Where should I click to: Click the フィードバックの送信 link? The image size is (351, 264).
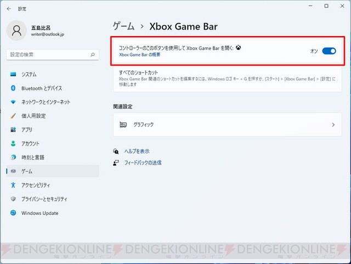click(143, 163)
